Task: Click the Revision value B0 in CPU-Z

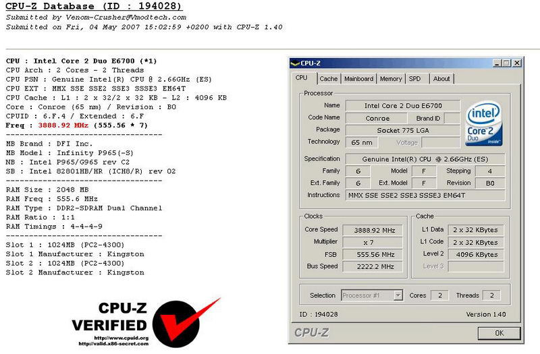Action: pos(490,183)
